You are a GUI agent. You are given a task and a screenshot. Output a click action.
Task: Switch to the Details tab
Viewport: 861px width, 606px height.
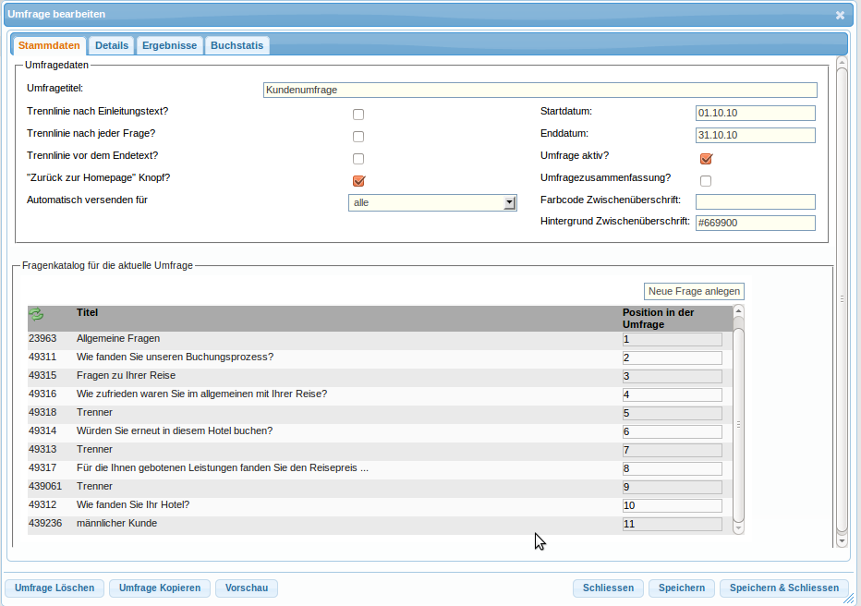click(x=112, y=45)
